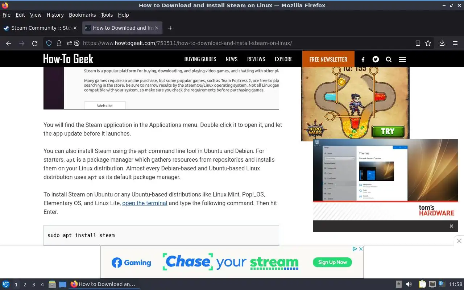Screen dimensions: 464x290
Task: Open the Help menu
Action: coord(123,15)
